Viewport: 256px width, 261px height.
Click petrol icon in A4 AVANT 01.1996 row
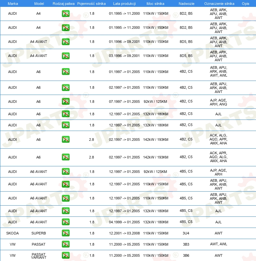click(65, 42)
